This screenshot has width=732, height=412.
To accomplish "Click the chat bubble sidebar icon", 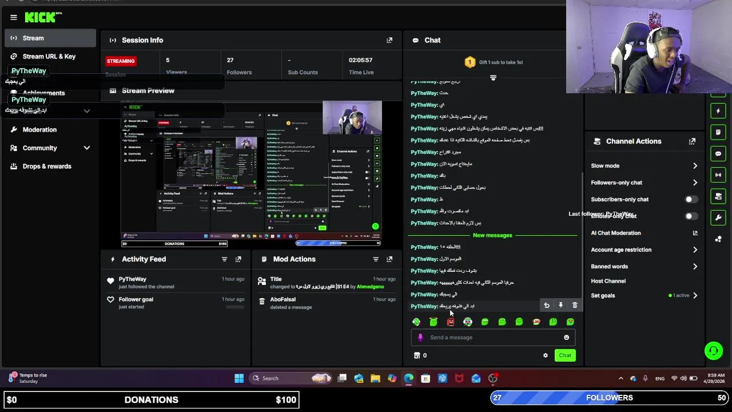I will (718, 154).
